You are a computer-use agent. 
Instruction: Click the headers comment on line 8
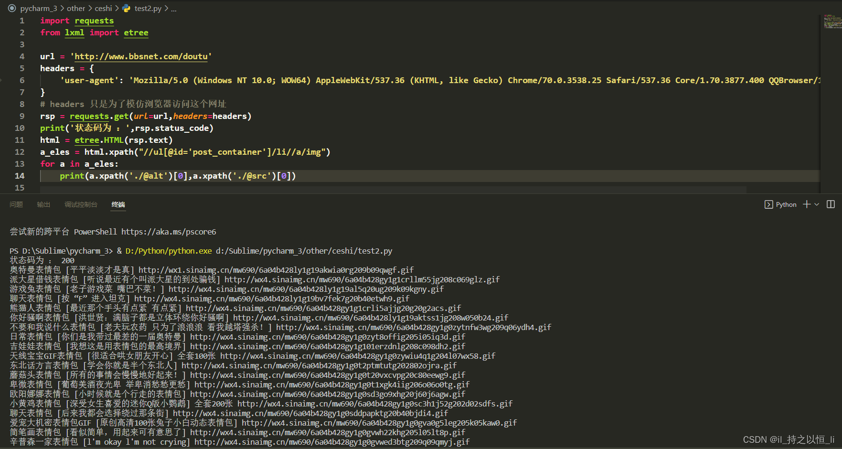tap(133, 104)
